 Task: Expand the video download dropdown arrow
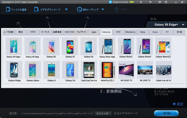tap(67, 9)
